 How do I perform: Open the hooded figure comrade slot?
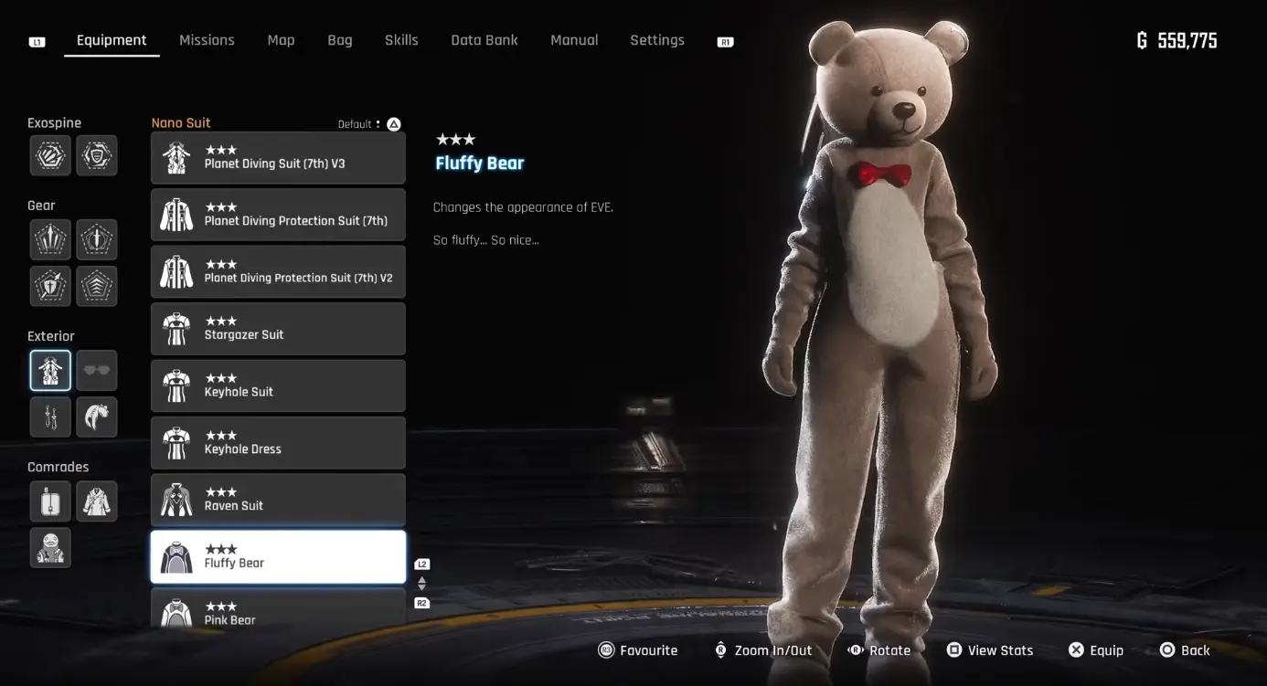(50, 548)
